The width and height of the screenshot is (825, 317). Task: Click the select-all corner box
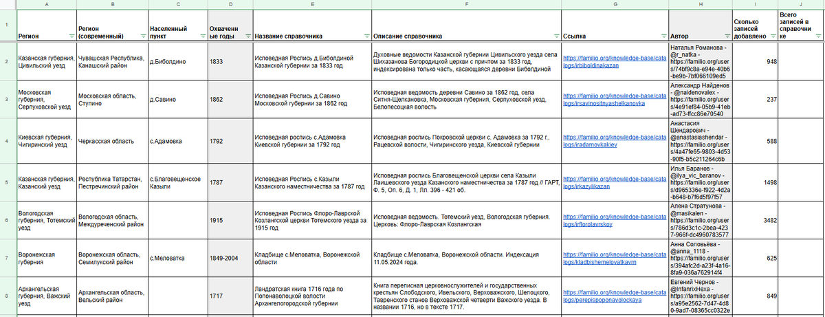pyautogui.click(x=8, y=3)
